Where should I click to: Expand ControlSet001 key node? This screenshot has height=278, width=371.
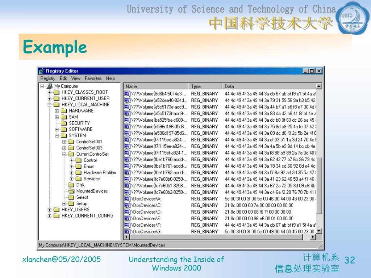[64, 142]
